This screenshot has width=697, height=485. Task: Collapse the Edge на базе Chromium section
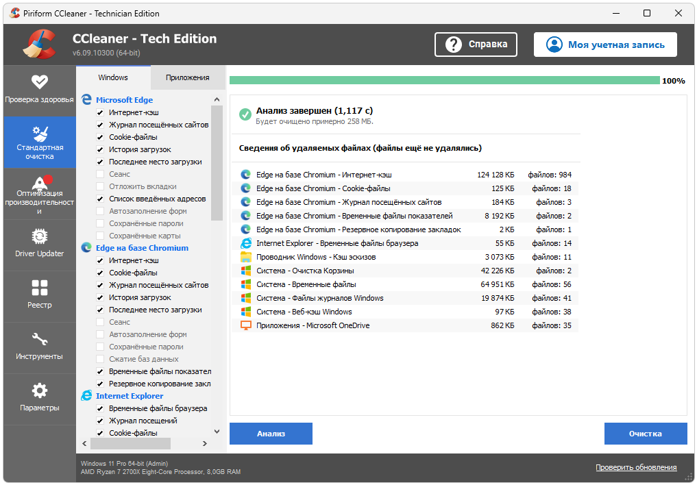[142, 248]
